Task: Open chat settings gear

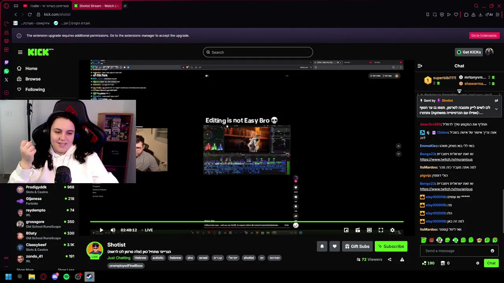Action: coord(478,263)
